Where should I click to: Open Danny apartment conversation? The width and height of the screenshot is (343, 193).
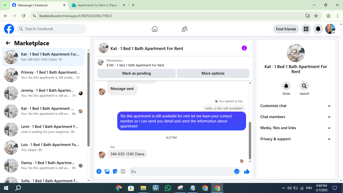point(43,166)
